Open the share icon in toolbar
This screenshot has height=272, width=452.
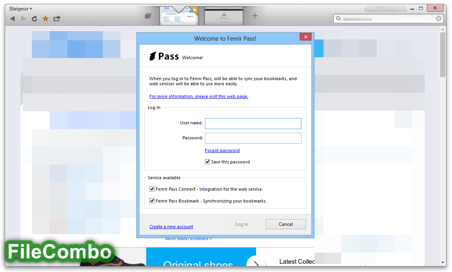pos(57,19)
